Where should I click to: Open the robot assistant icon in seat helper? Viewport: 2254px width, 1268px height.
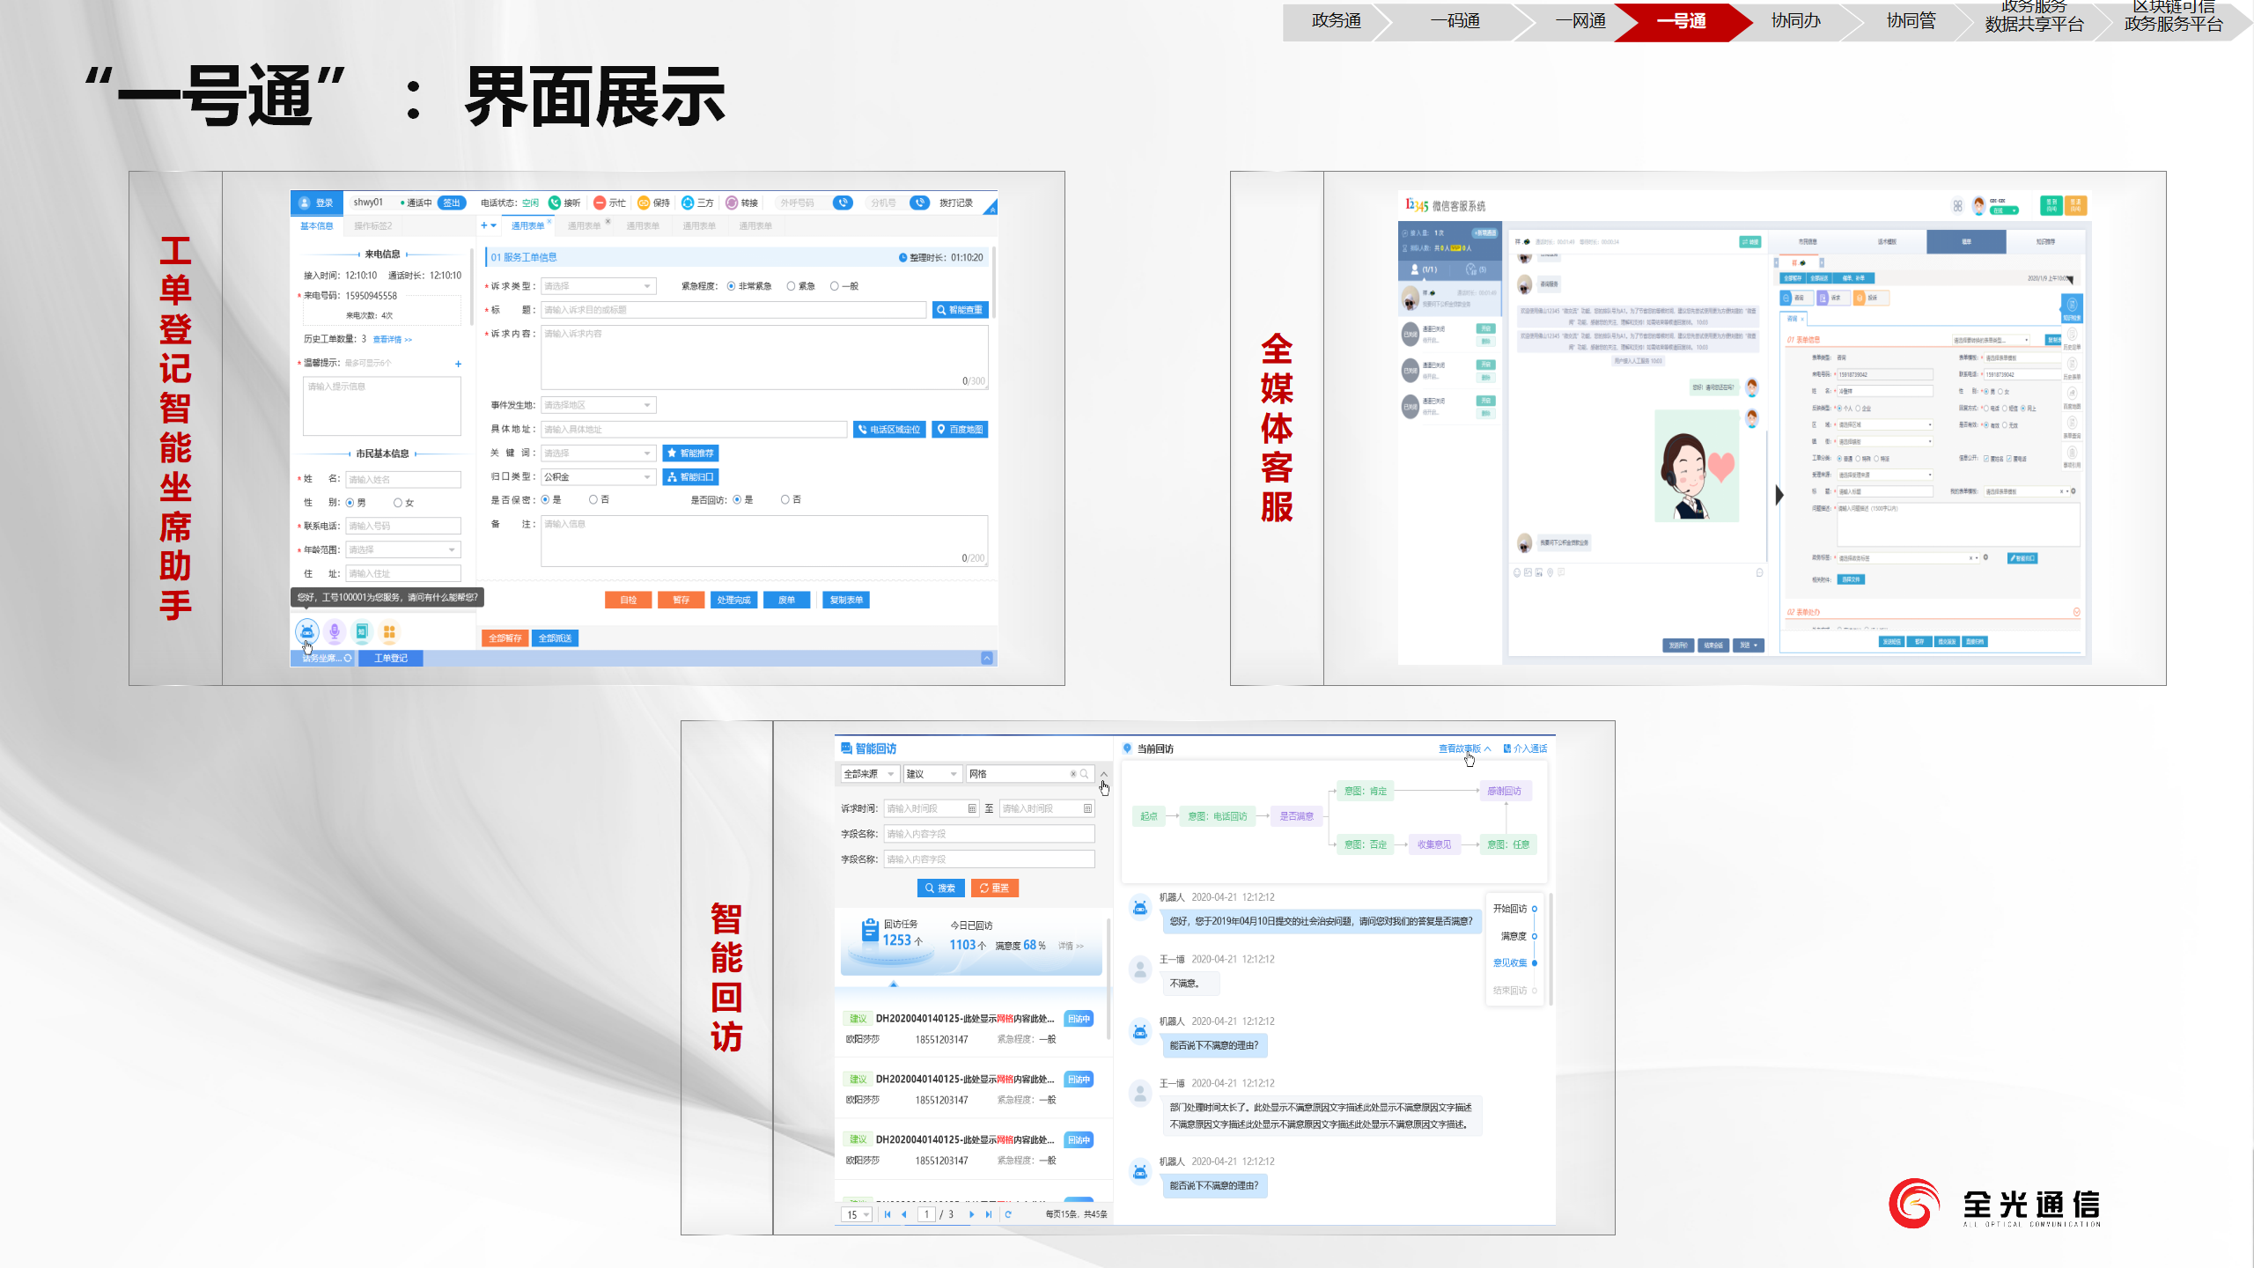click(306, 631)
